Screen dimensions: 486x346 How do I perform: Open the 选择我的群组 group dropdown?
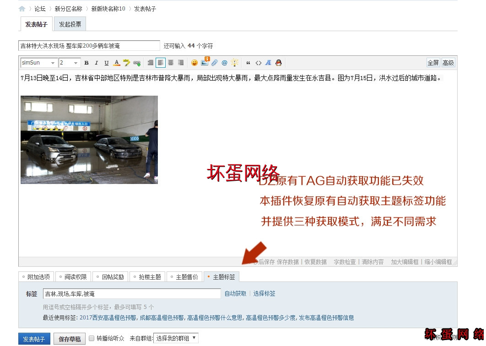pyautogui.click(x=176, y=338)
